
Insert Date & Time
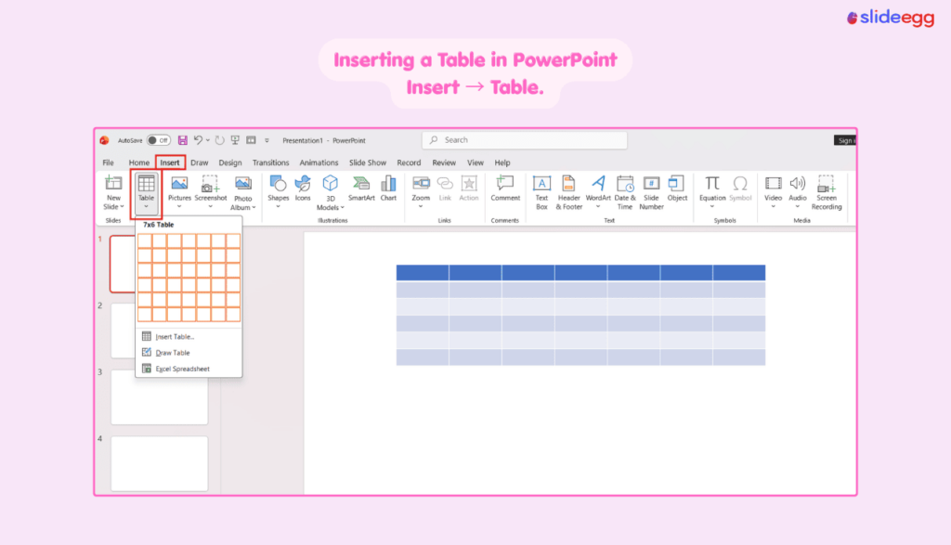coord(625,193)
